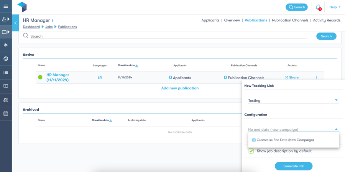Click the blue Search button
The height and width of the screenshot is (172, 345).
326,36
